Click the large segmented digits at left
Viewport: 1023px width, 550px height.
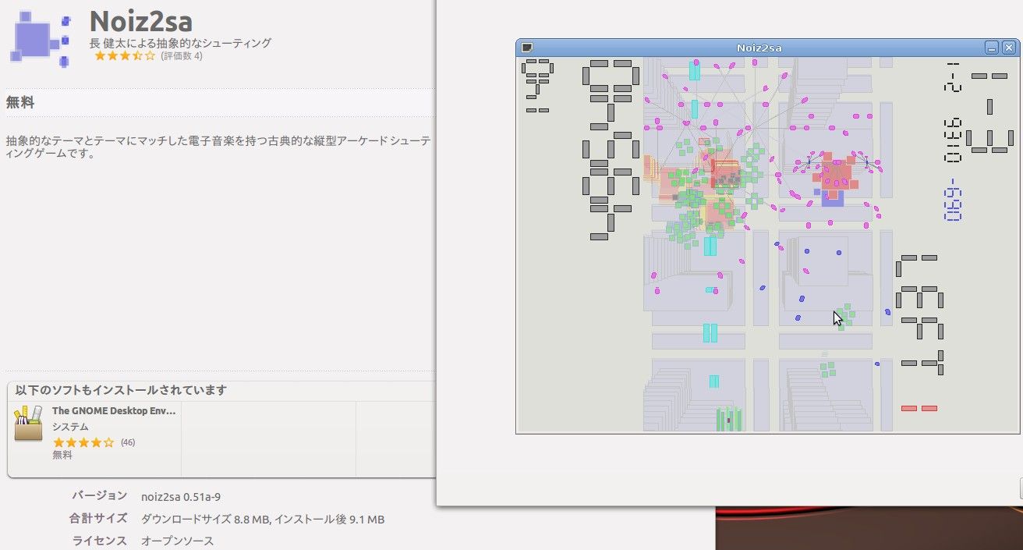[x=611, y=149]
